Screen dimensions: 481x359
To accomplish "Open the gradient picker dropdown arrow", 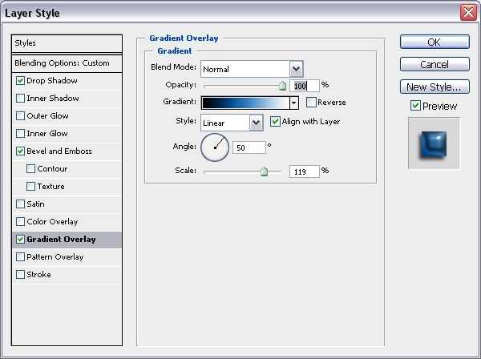I will (x=294, y=103).
